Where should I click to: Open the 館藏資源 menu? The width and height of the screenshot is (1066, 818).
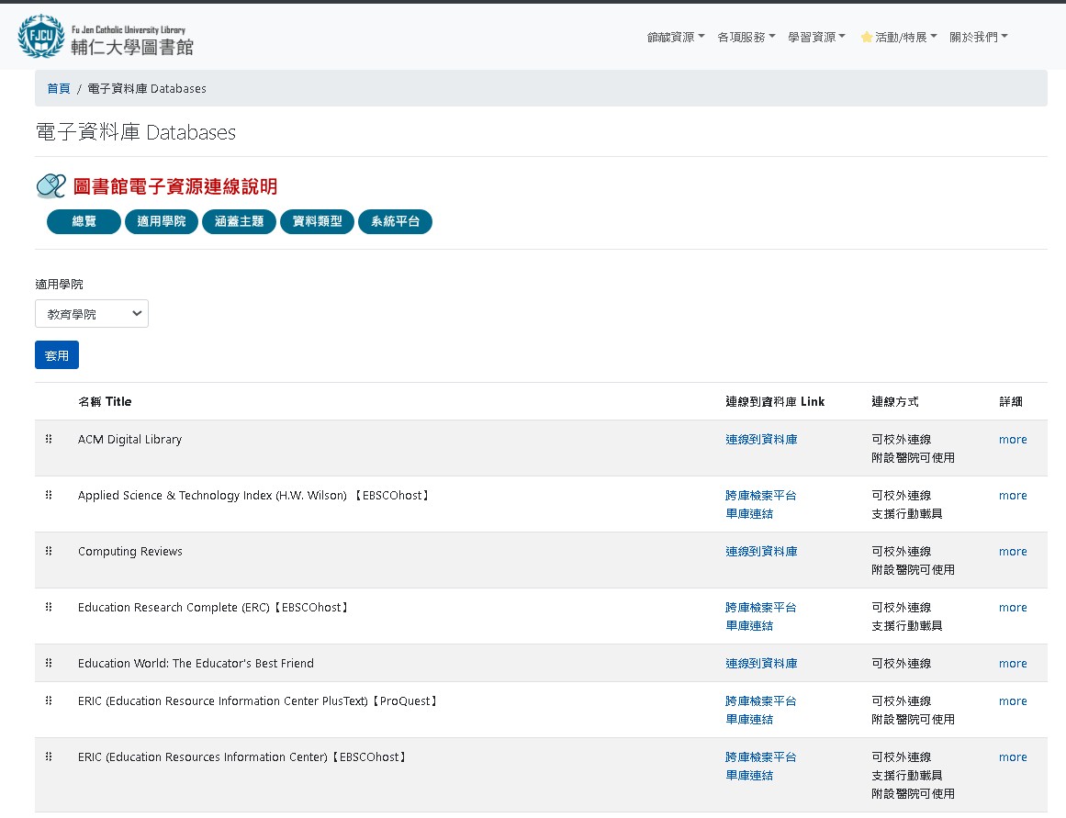[x=676, y=38]
